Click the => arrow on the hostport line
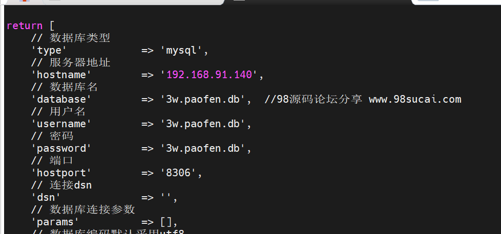Image resolution: width=501 pixels, height=234 pixels. [148, 173]
